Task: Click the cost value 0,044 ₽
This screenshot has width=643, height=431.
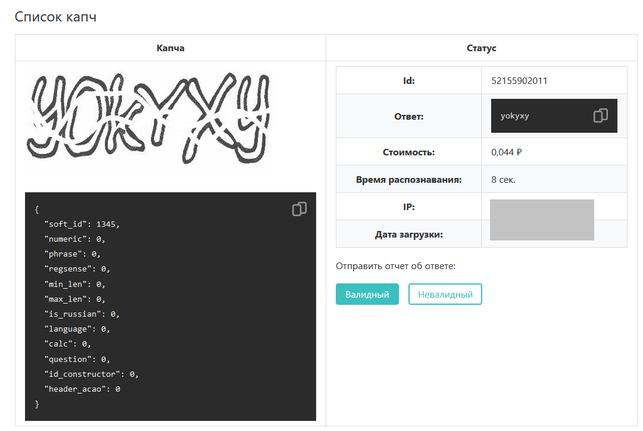Action: point(506,152)
